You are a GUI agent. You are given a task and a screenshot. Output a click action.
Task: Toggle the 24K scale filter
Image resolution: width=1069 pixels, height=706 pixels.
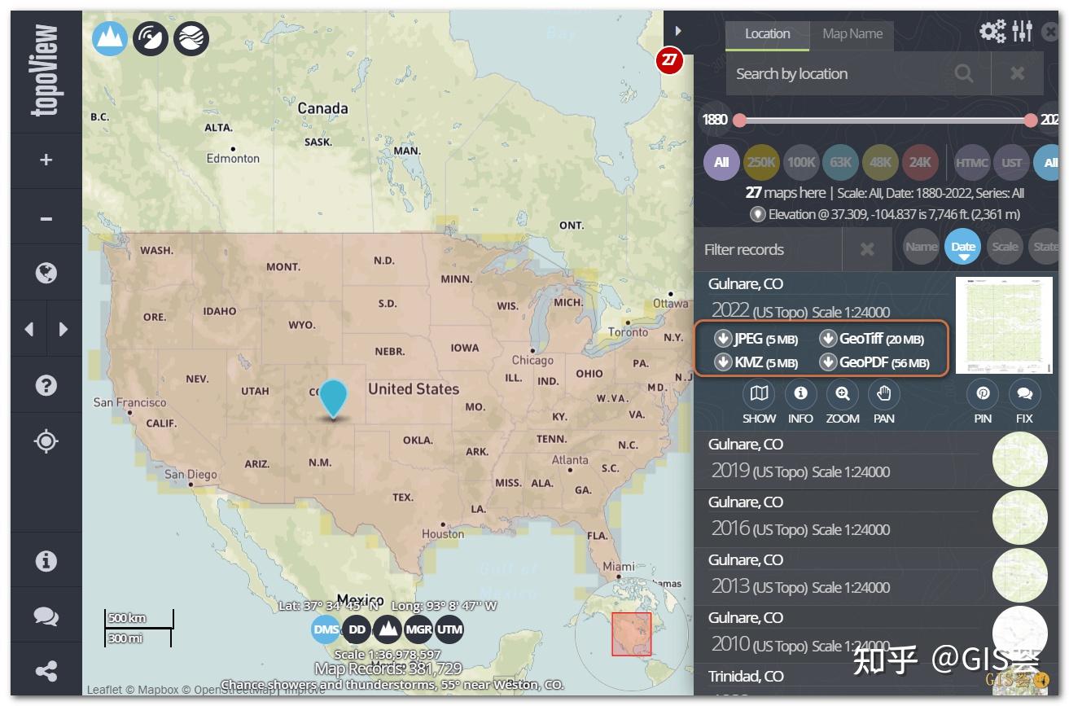click(x=920, y=162)
